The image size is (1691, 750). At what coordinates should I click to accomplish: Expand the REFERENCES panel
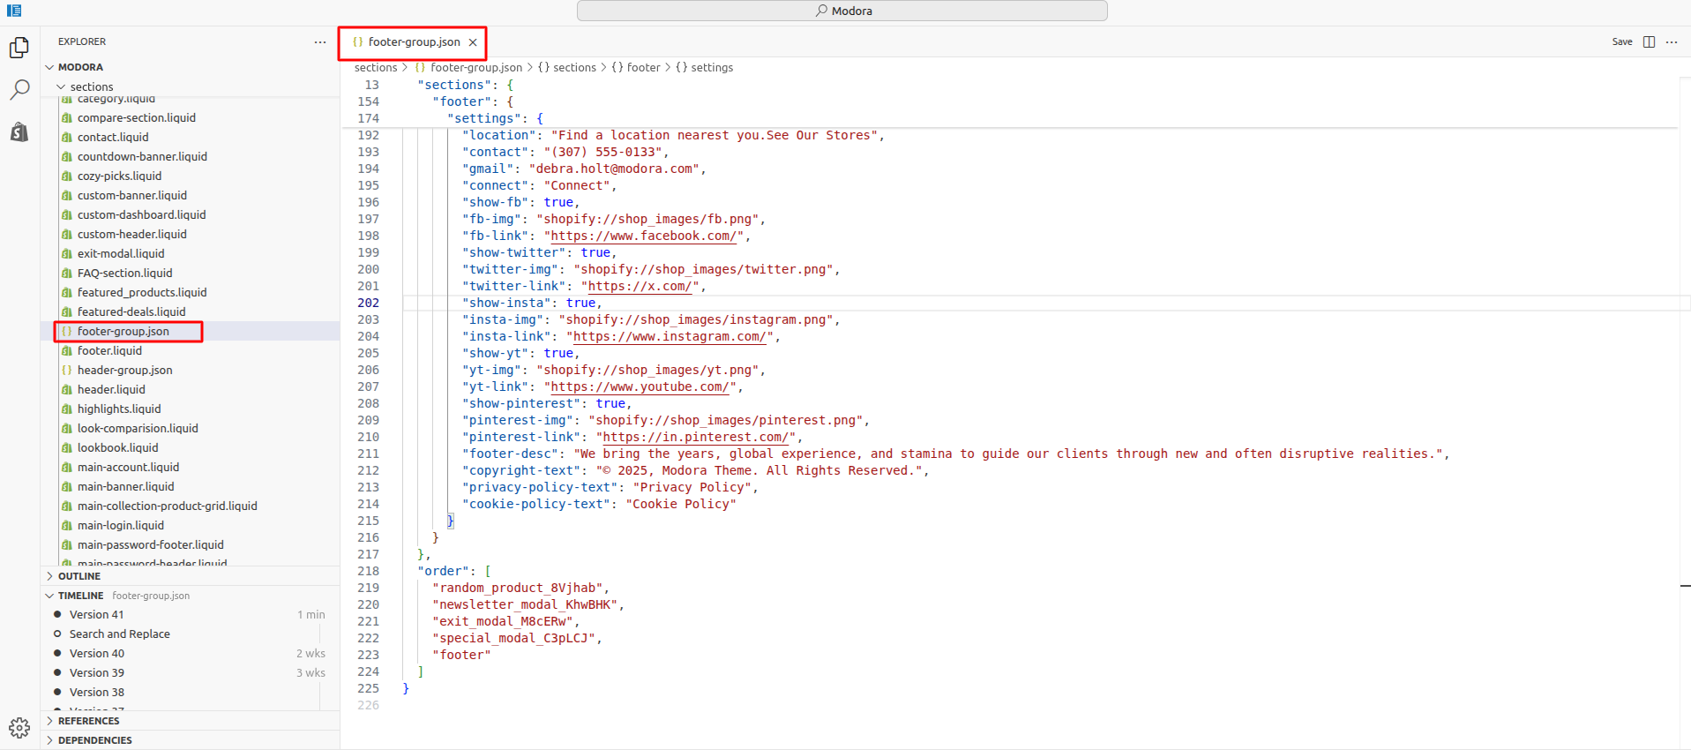point(191,721)
